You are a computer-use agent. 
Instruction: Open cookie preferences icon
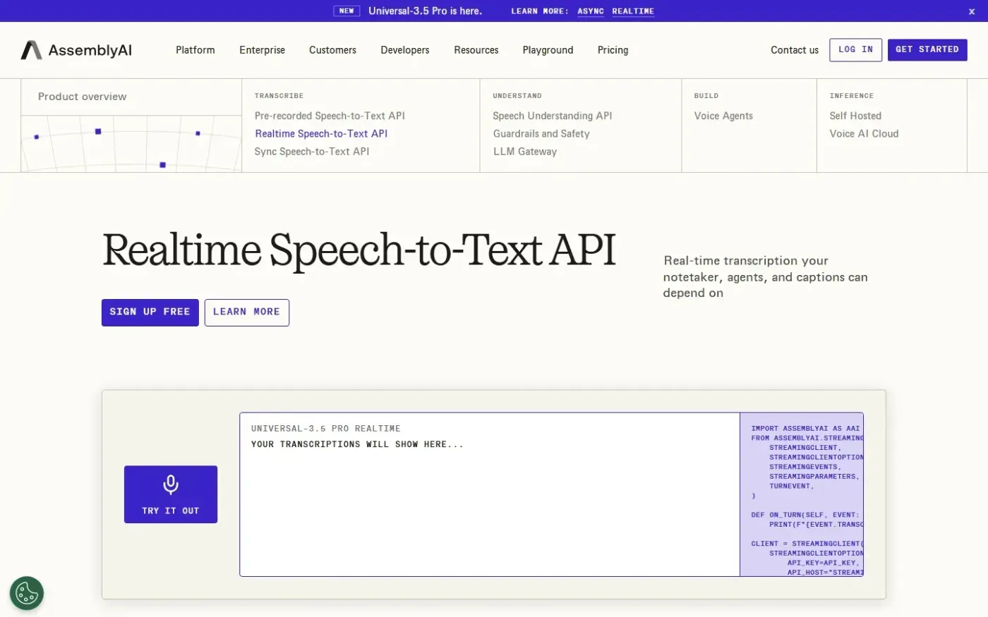click(27, 593)
